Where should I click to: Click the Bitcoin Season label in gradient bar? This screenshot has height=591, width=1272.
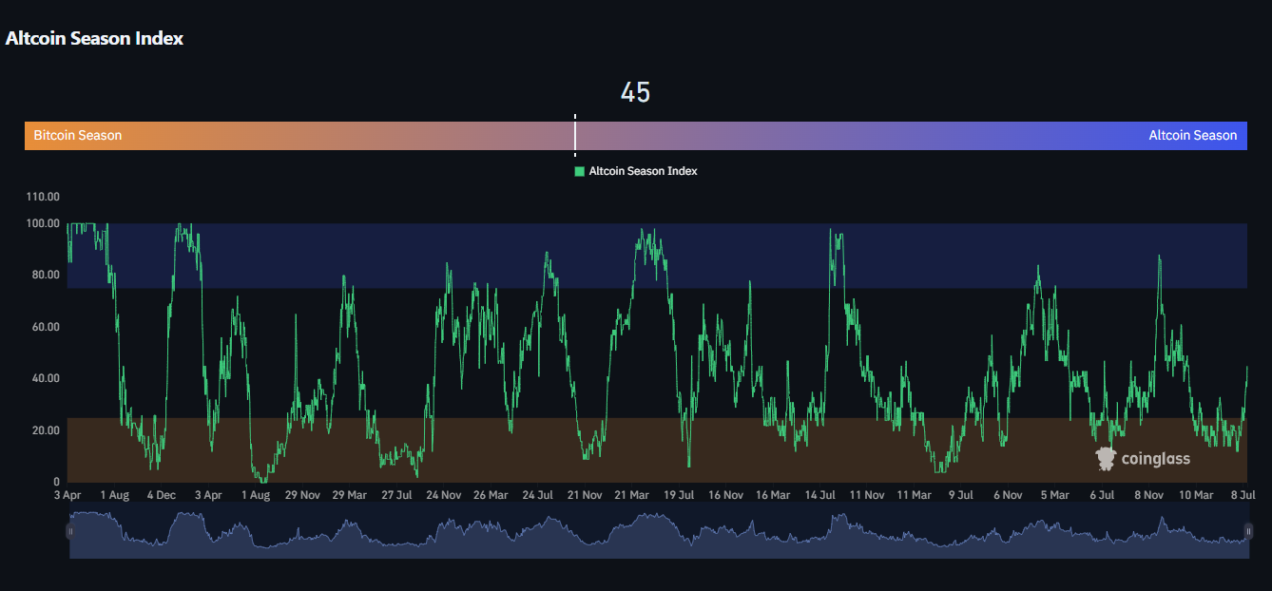pos(78,136)
